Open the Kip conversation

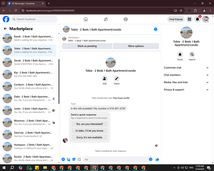pos(29,74)
